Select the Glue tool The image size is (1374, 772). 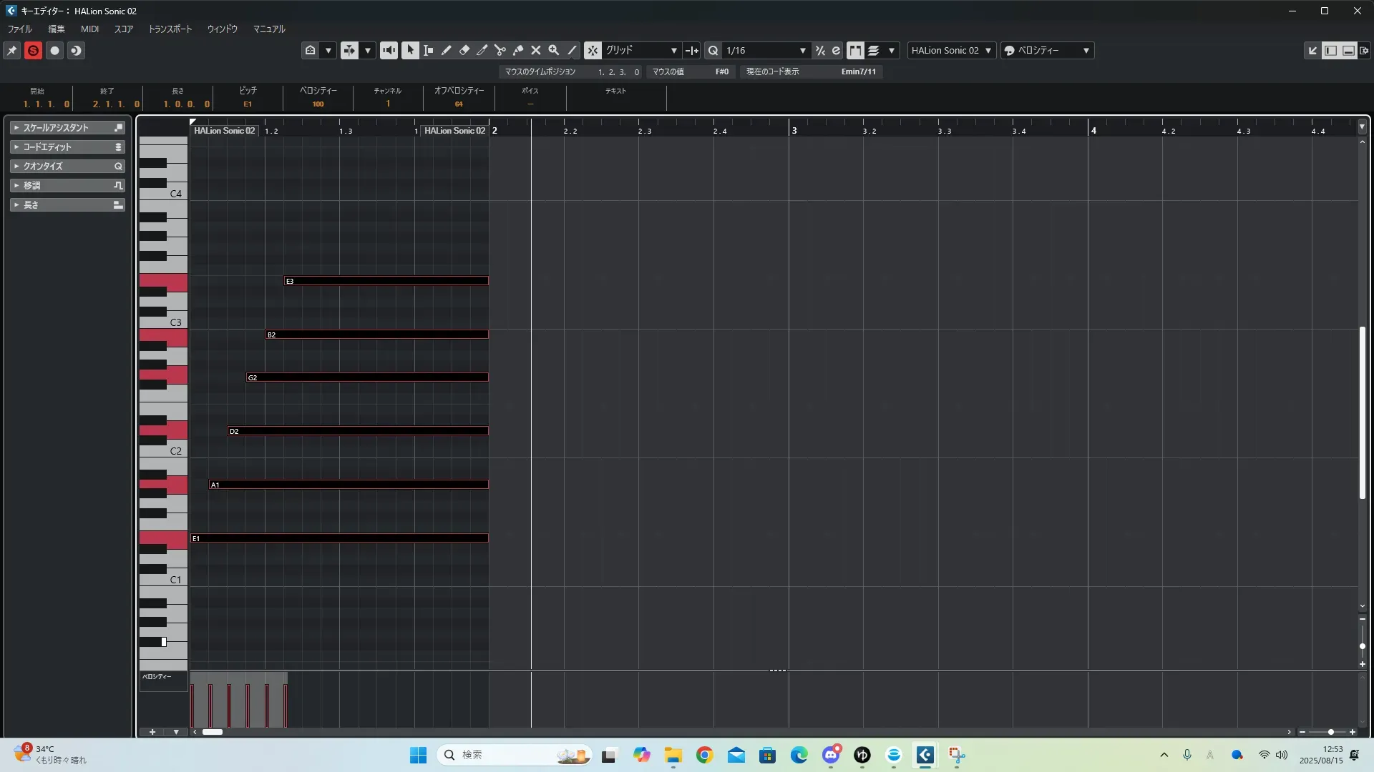tap(518, 50)
